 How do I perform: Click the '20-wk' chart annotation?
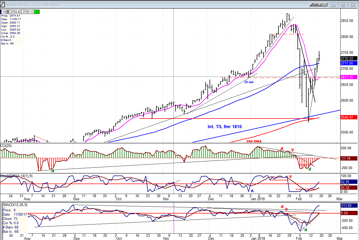tap(249, 82)
